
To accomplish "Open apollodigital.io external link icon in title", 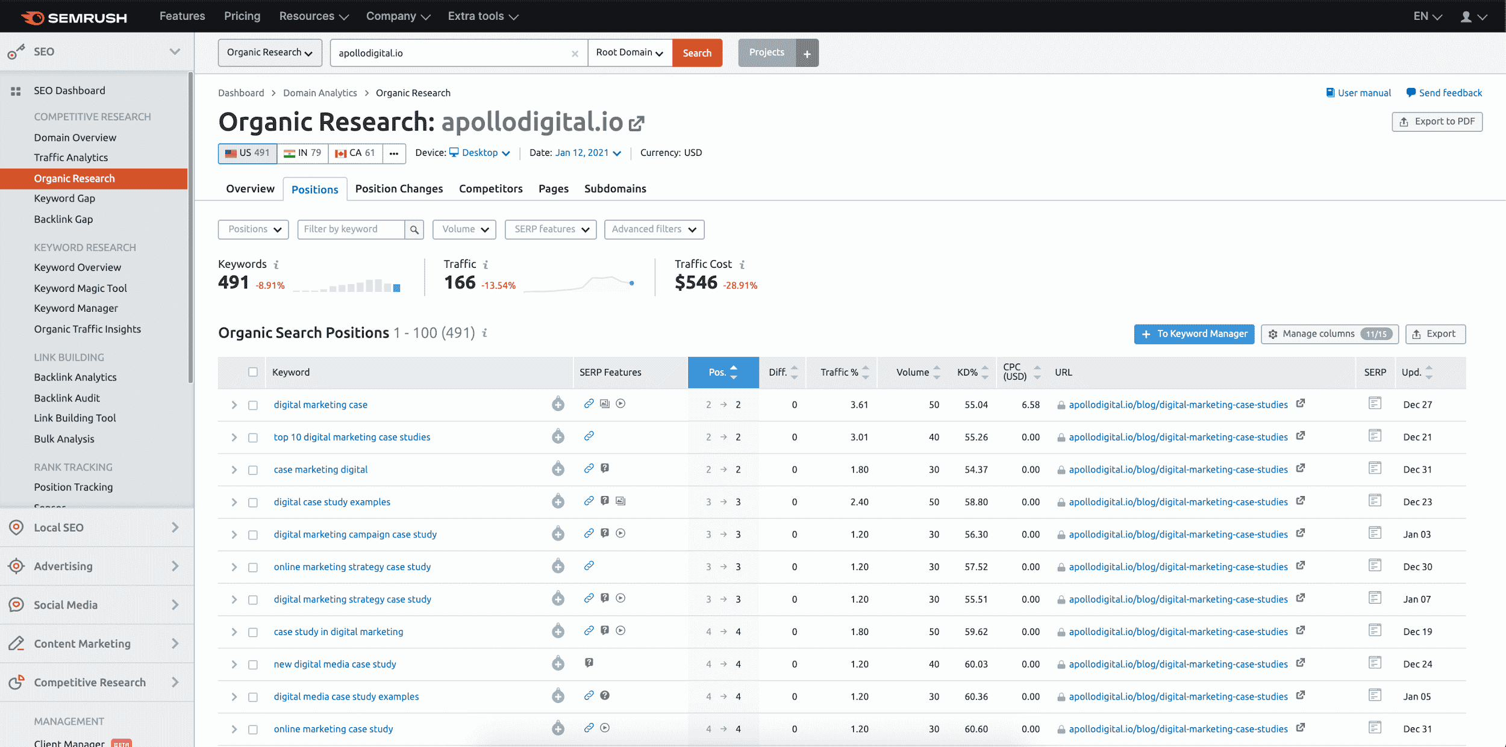I will tap(637, 123).
